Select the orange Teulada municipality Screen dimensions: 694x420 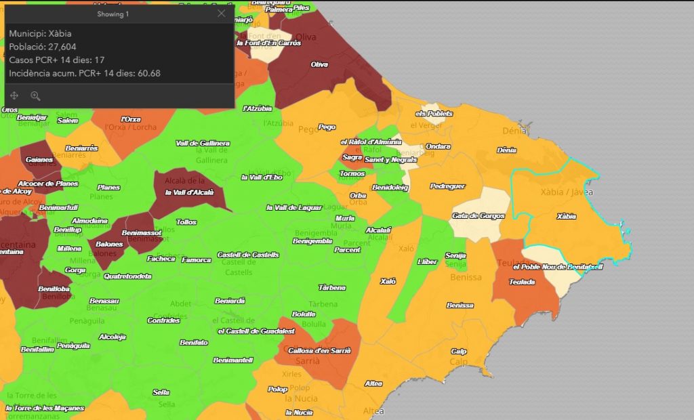tap(523, 281)
